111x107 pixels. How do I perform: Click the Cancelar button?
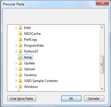[94, 99]
